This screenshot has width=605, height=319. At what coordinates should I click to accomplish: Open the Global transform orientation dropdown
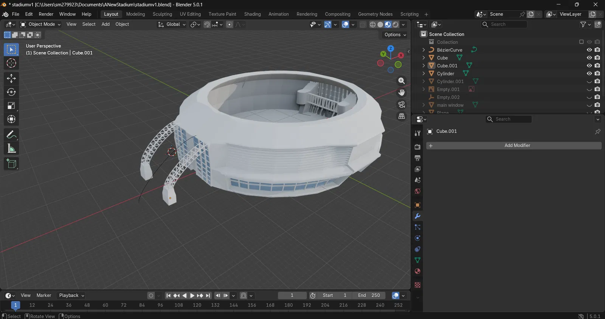tap(172, 24)
